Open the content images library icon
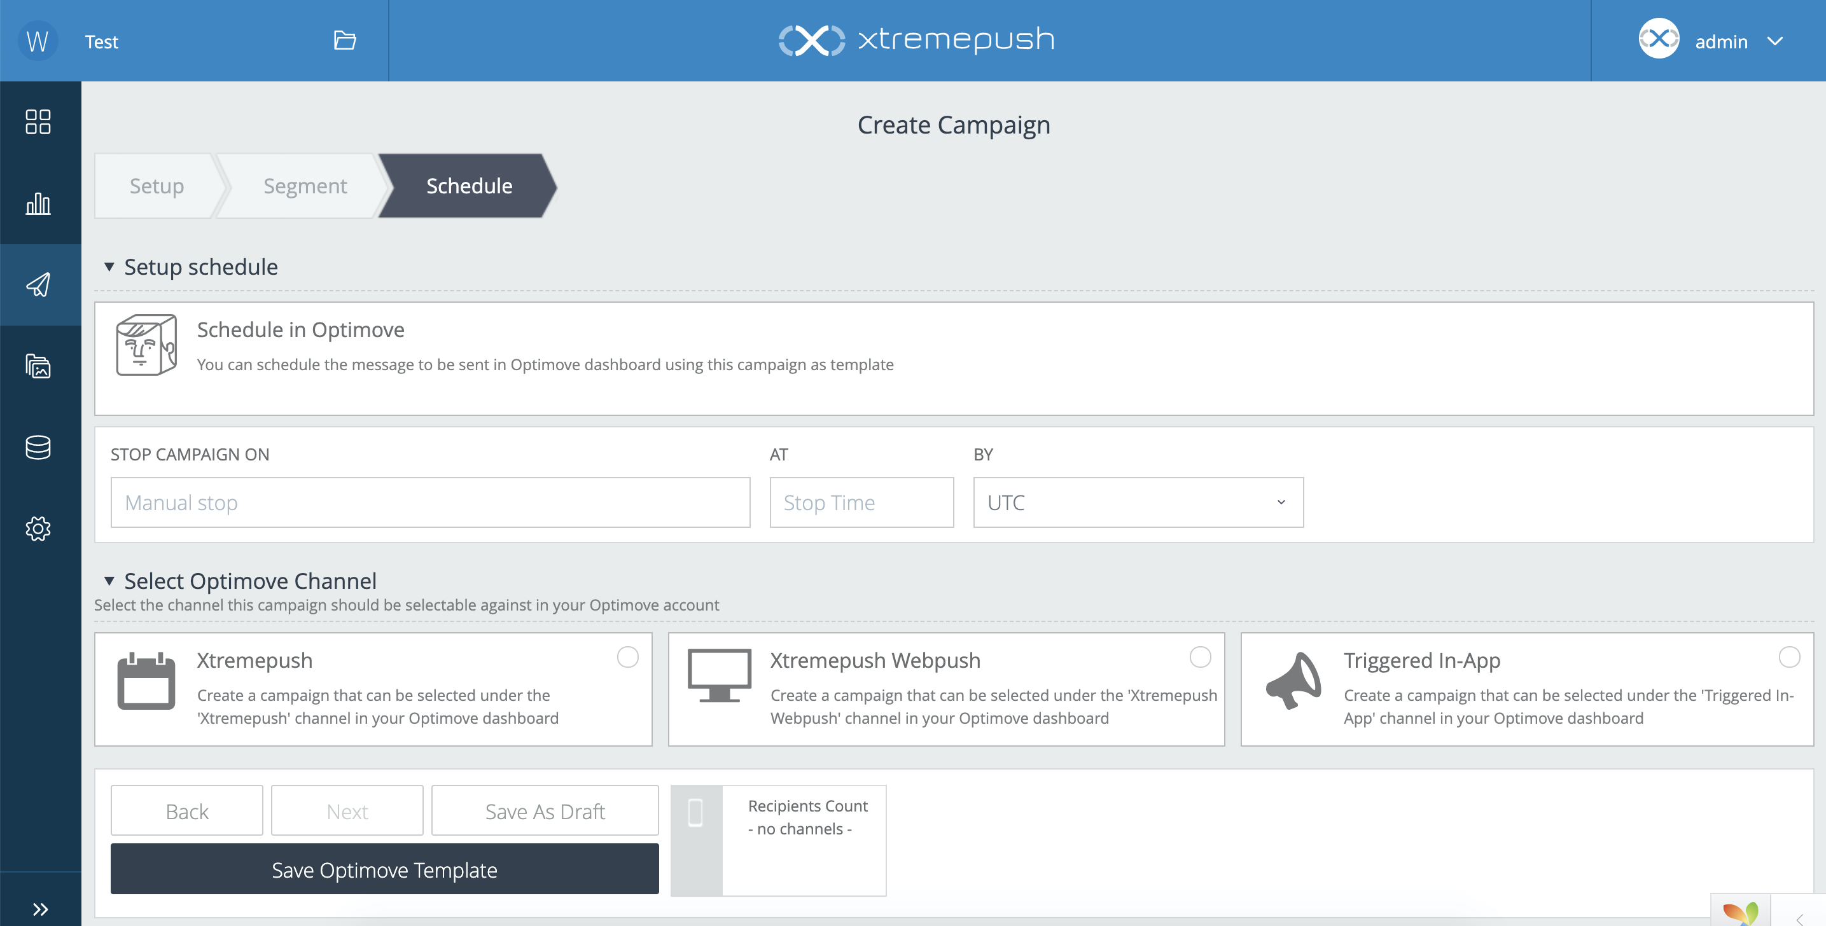Viewport: 1826px width, 926px height. (x=38, y=366)
